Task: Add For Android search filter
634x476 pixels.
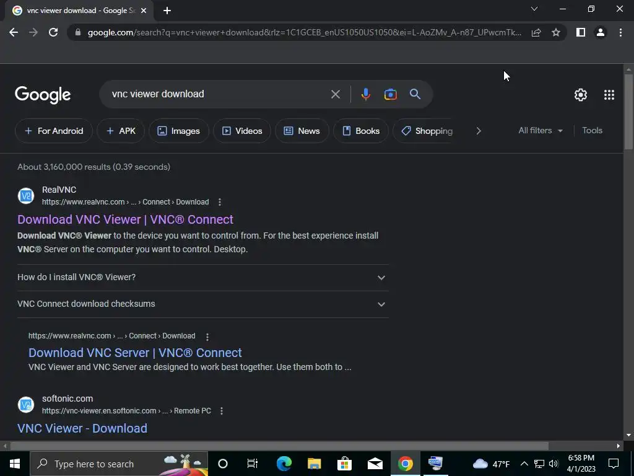Action: point(54,131)
